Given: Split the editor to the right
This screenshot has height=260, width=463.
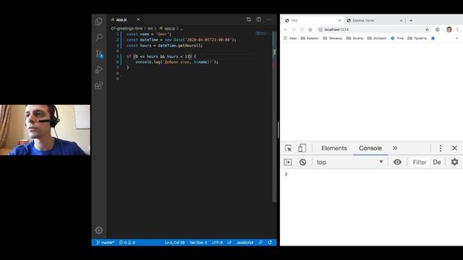Looking at the screenshot, I should coord(259,19).
